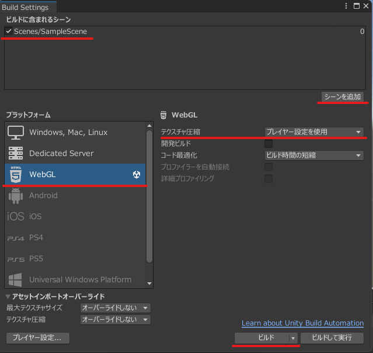Open the asset import テクスチャ圧縮 override dropdown
Screen dimensions: 373x353
coord(116,320)
